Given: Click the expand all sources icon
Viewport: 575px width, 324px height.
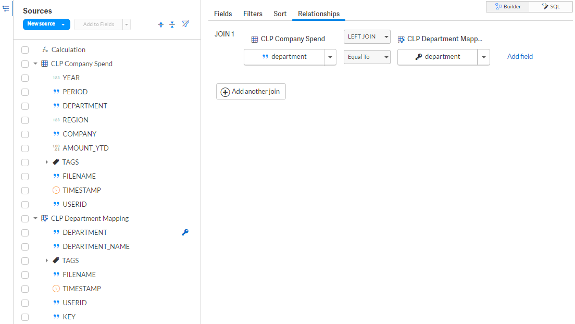Looking at the screenshot, I should [x=161, y=24].
